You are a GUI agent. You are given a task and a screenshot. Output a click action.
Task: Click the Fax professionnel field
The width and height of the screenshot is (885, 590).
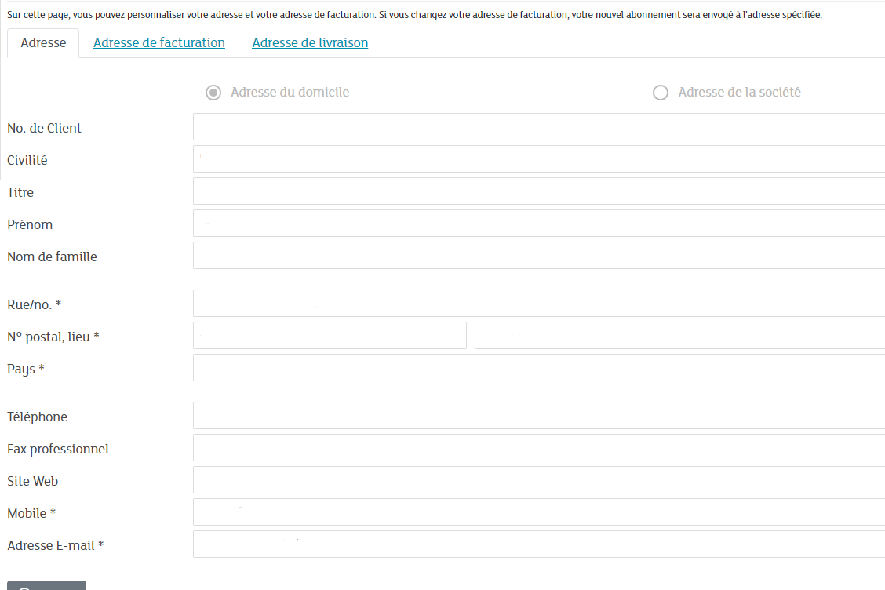[x=539, y=448]
